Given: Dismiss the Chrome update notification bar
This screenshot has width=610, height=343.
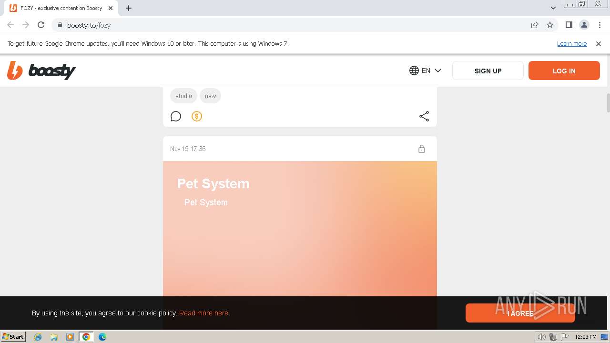Looking at the screenshot, I should pos(599,43).
